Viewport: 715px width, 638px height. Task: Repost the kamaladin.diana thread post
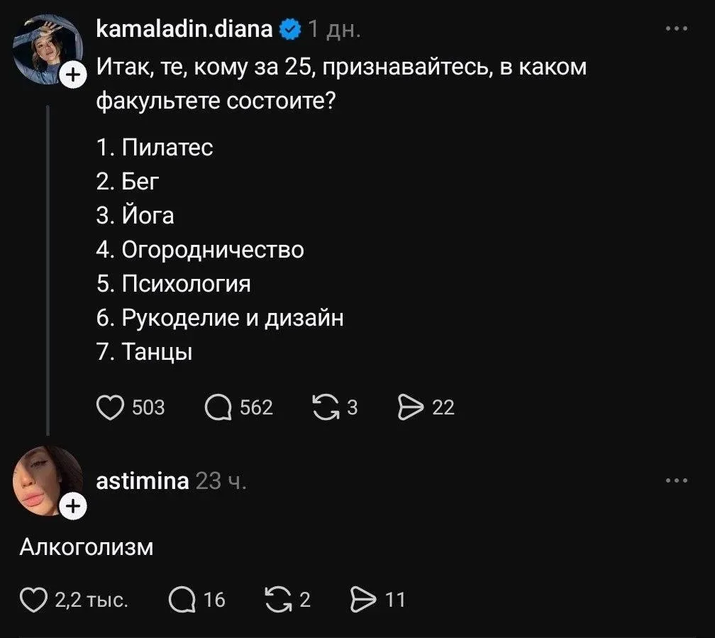pyautogui.click(x=326, y=407)
